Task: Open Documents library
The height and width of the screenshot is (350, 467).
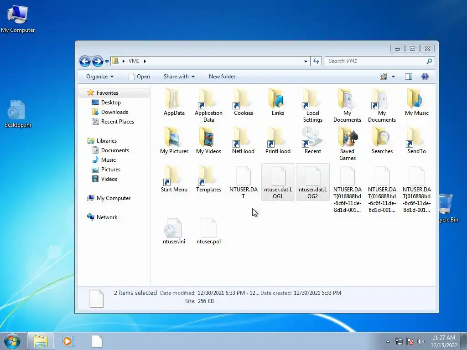Action: pyautogui.click(x=115, y=150)
